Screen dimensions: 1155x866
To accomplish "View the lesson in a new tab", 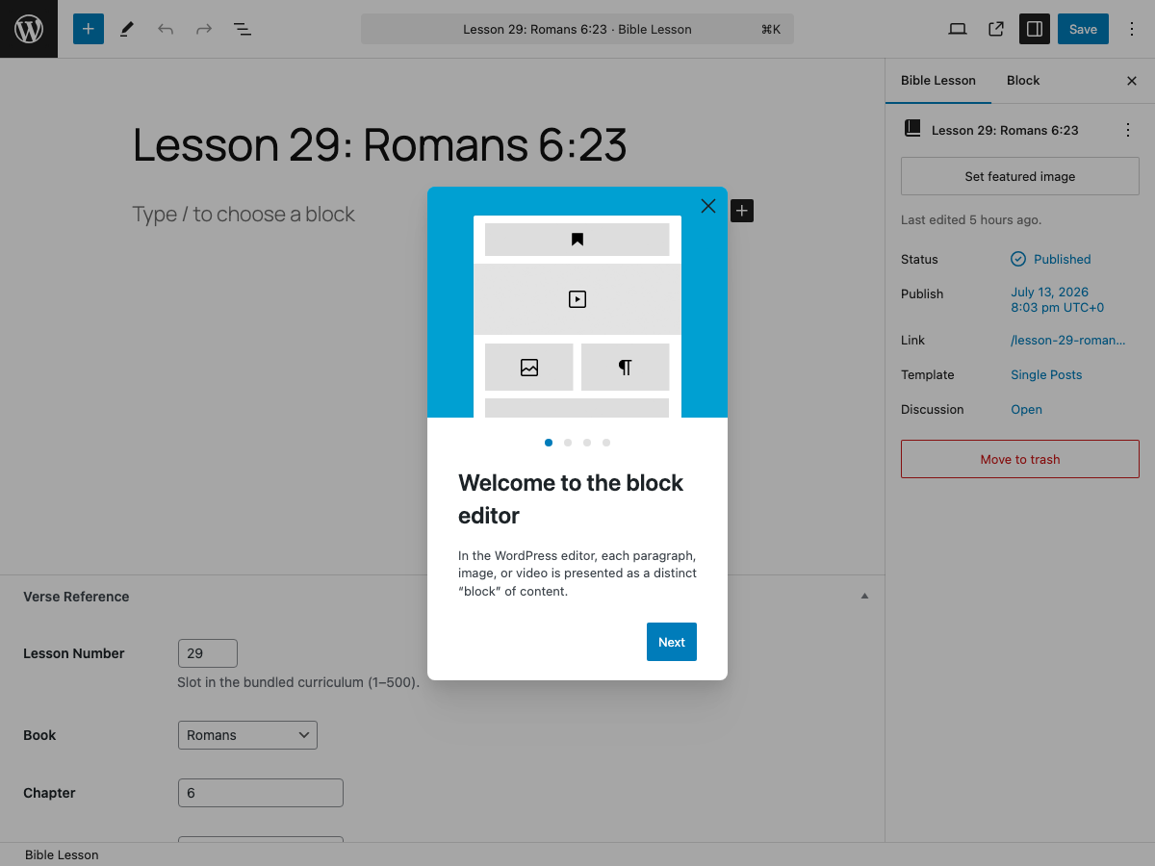I will click(996, 29).
